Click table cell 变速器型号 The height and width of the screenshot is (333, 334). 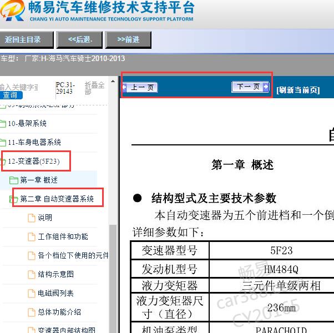[170, 250]
